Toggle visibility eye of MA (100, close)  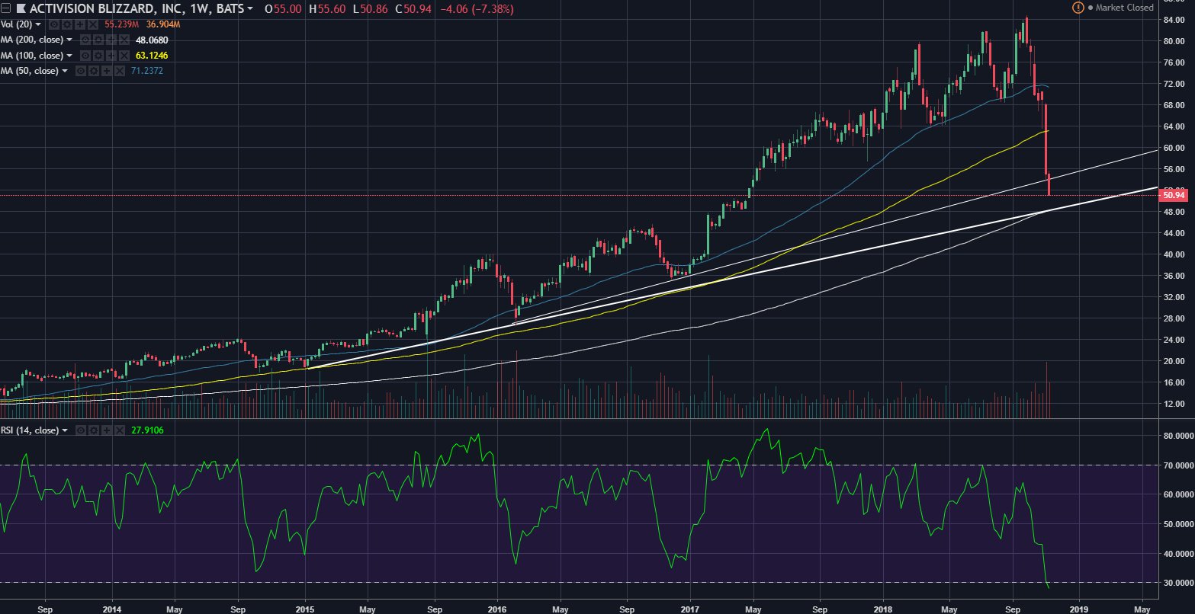(x=85, y=55)
